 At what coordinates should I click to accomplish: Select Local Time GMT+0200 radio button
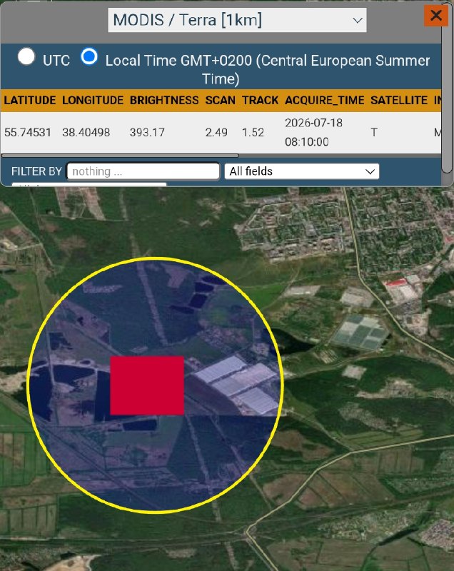tap(89, 57)
